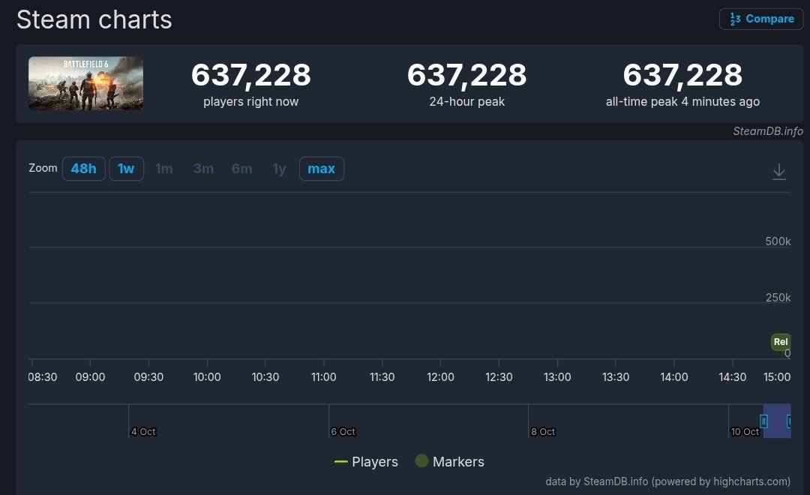The width and height of the screenshot is (810, 495).
Task: Grab the left navigator range handle
Action: tap(763, 421)
